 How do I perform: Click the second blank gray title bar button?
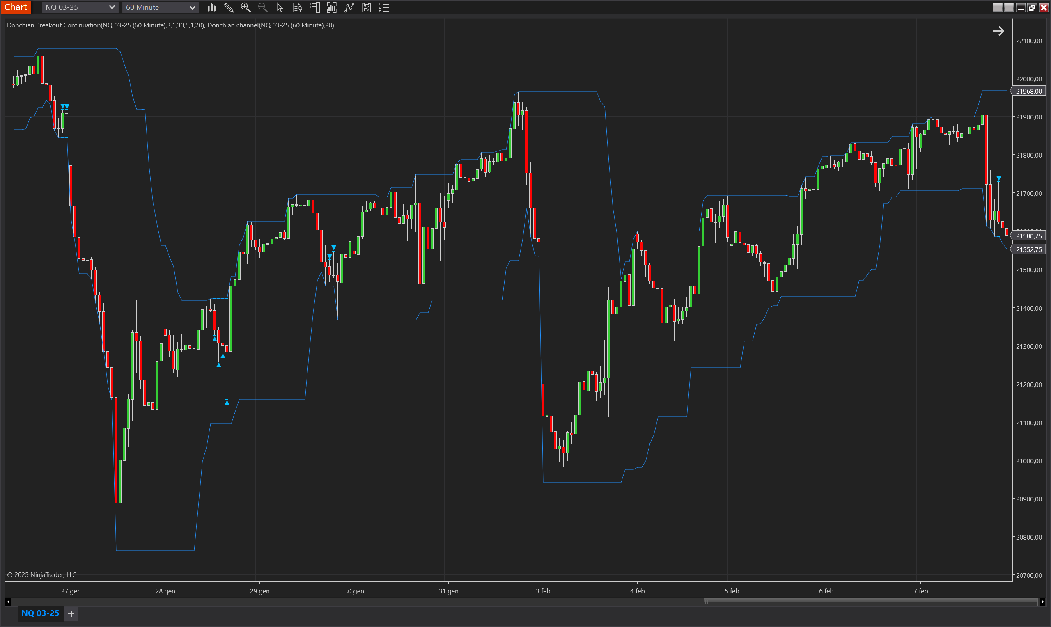tap(1009, 7)
